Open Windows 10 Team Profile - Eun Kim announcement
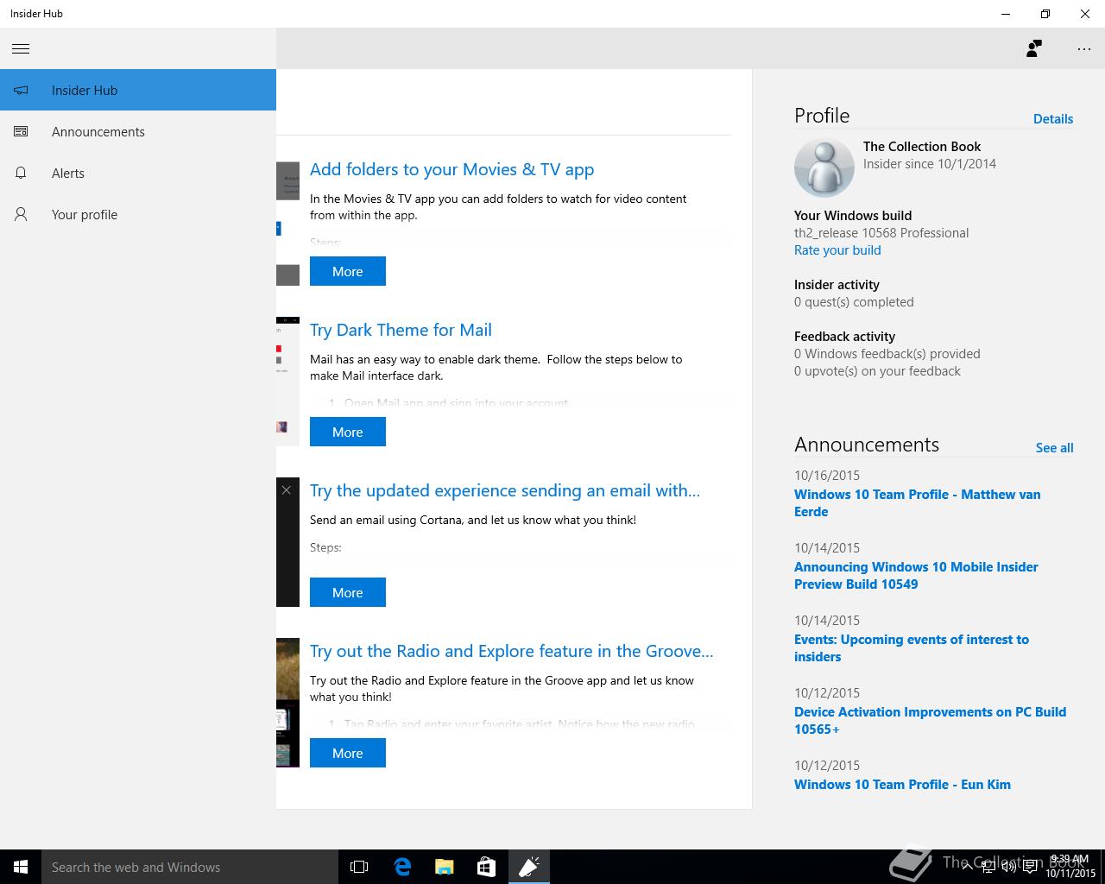1105x884 pixels. click(902, 785)
